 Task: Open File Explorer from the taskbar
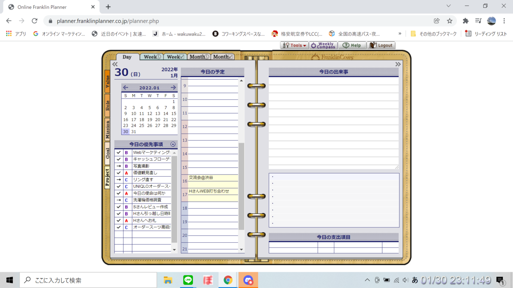(x=168, y=280)
